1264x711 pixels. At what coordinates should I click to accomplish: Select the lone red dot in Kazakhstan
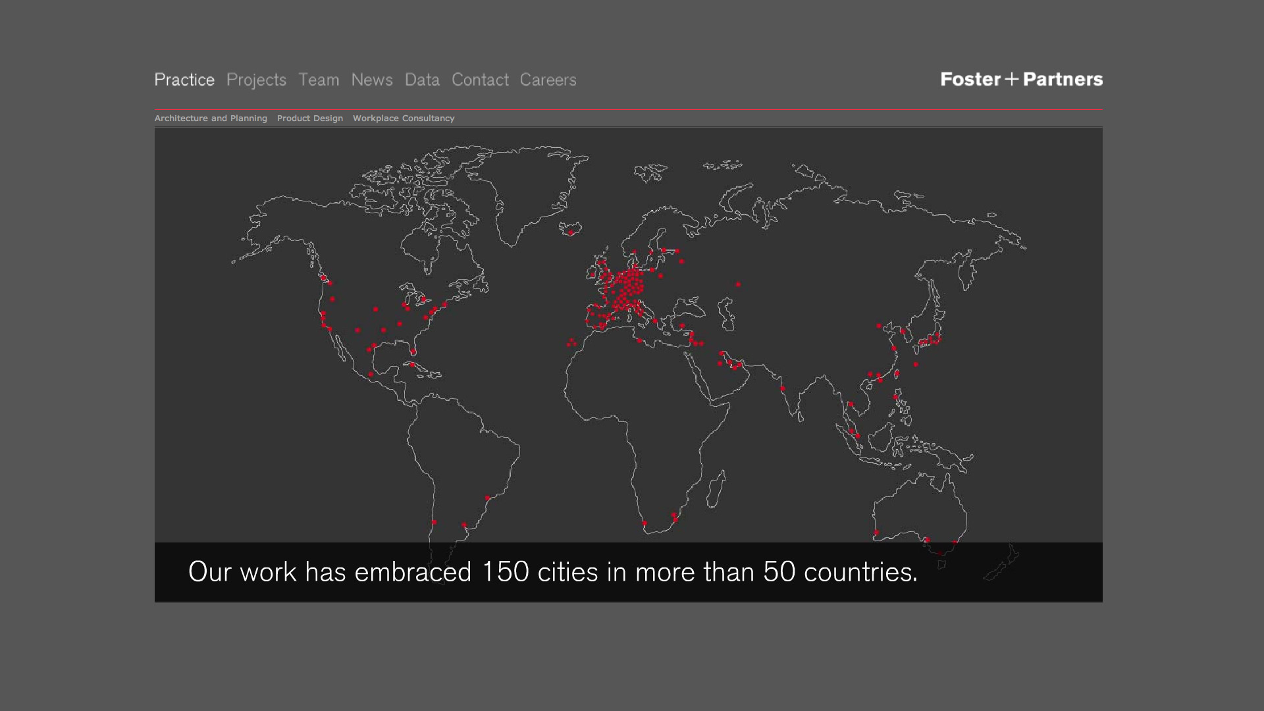tap(738, 284)
